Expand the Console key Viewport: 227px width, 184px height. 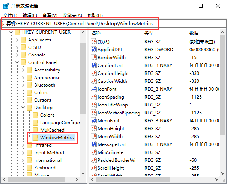coord(17,55)
